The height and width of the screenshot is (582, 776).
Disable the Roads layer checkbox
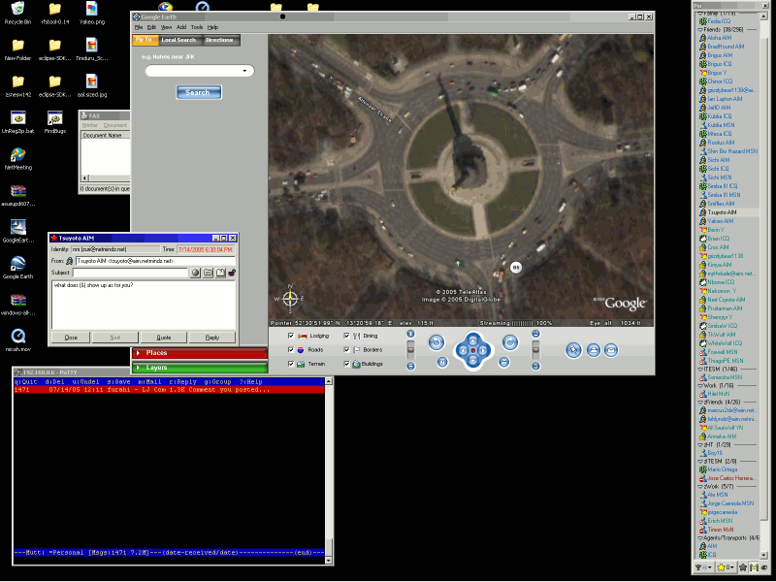[x=291, y=349]
